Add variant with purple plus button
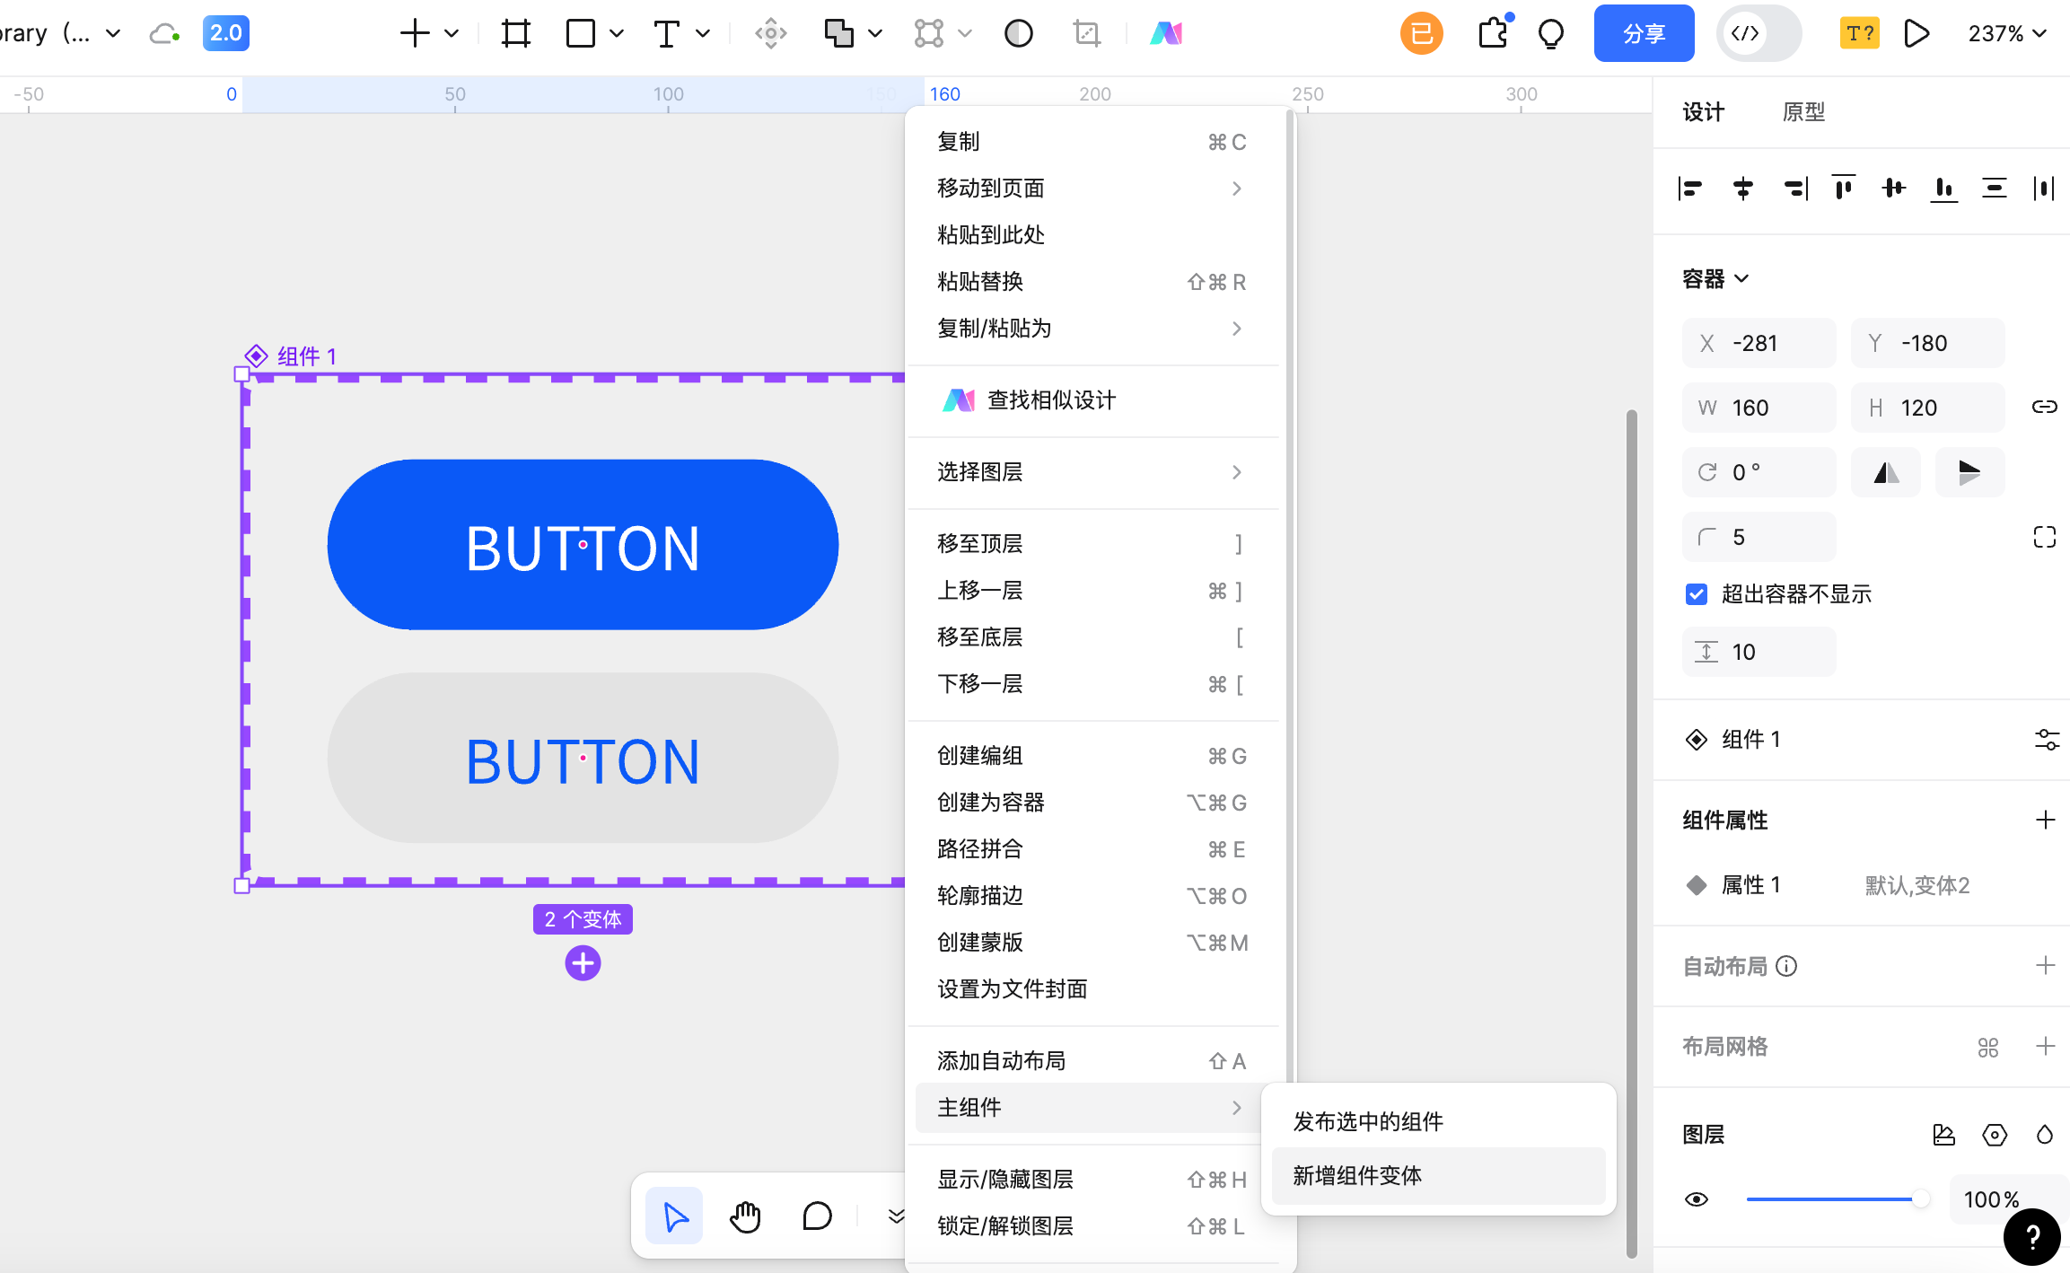Screen dimensions: 2070x1273 [x=583, y=963]
